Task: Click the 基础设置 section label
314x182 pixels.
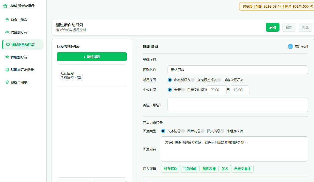Action: [149, 60]
